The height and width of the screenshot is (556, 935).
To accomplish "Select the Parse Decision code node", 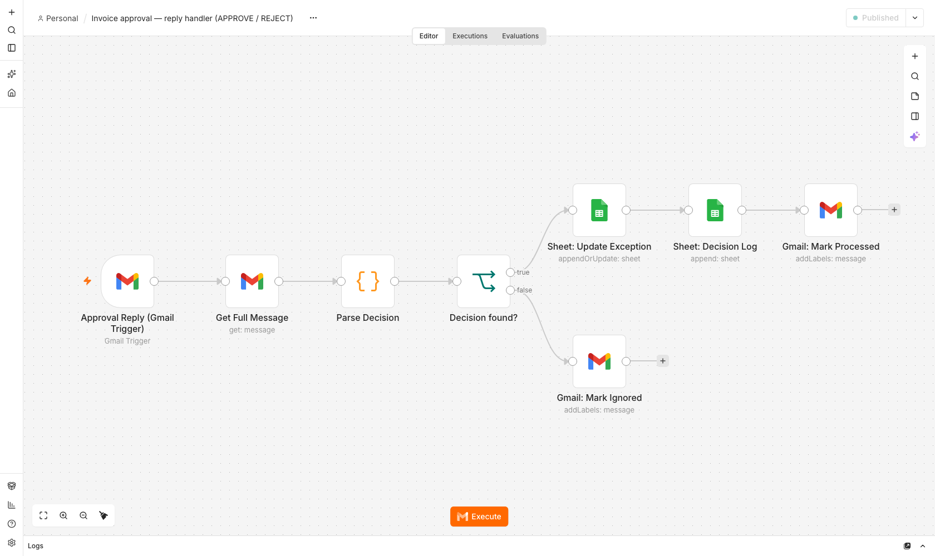I will pos(368,281).
